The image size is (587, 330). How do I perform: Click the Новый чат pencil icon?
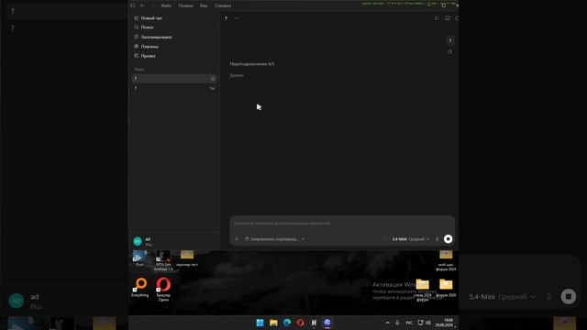click(x=137, y=18)
